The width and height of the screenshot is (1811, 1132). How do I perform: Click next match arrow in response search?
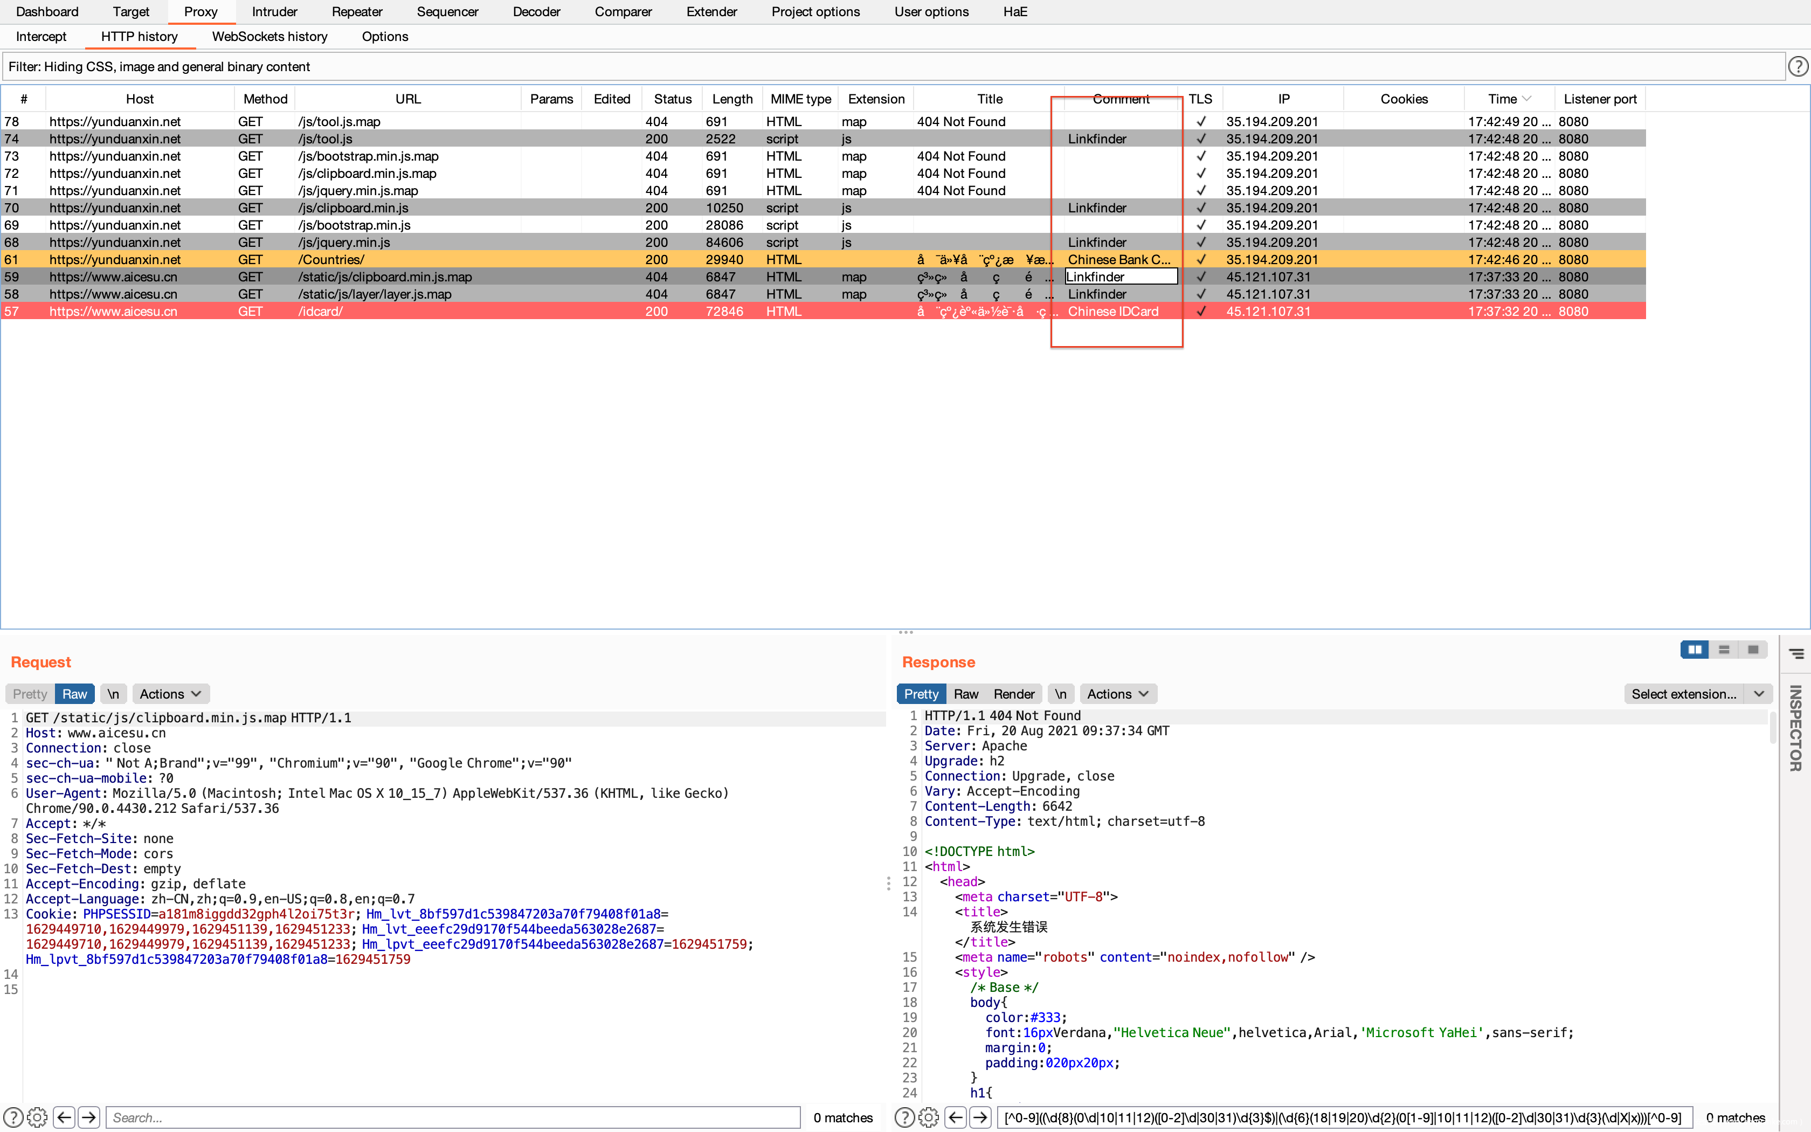point(979,1117)
